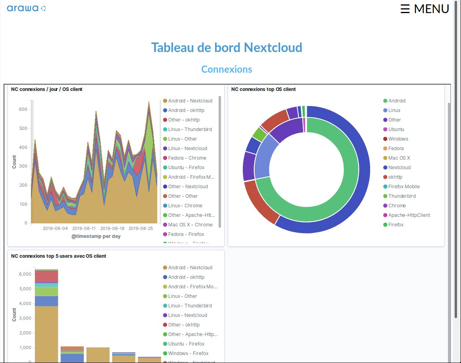The height and width of the screenshot is (363, 461).
Task: Click the "NC connexions / jour / OS client" panel title
Action: 47,89
